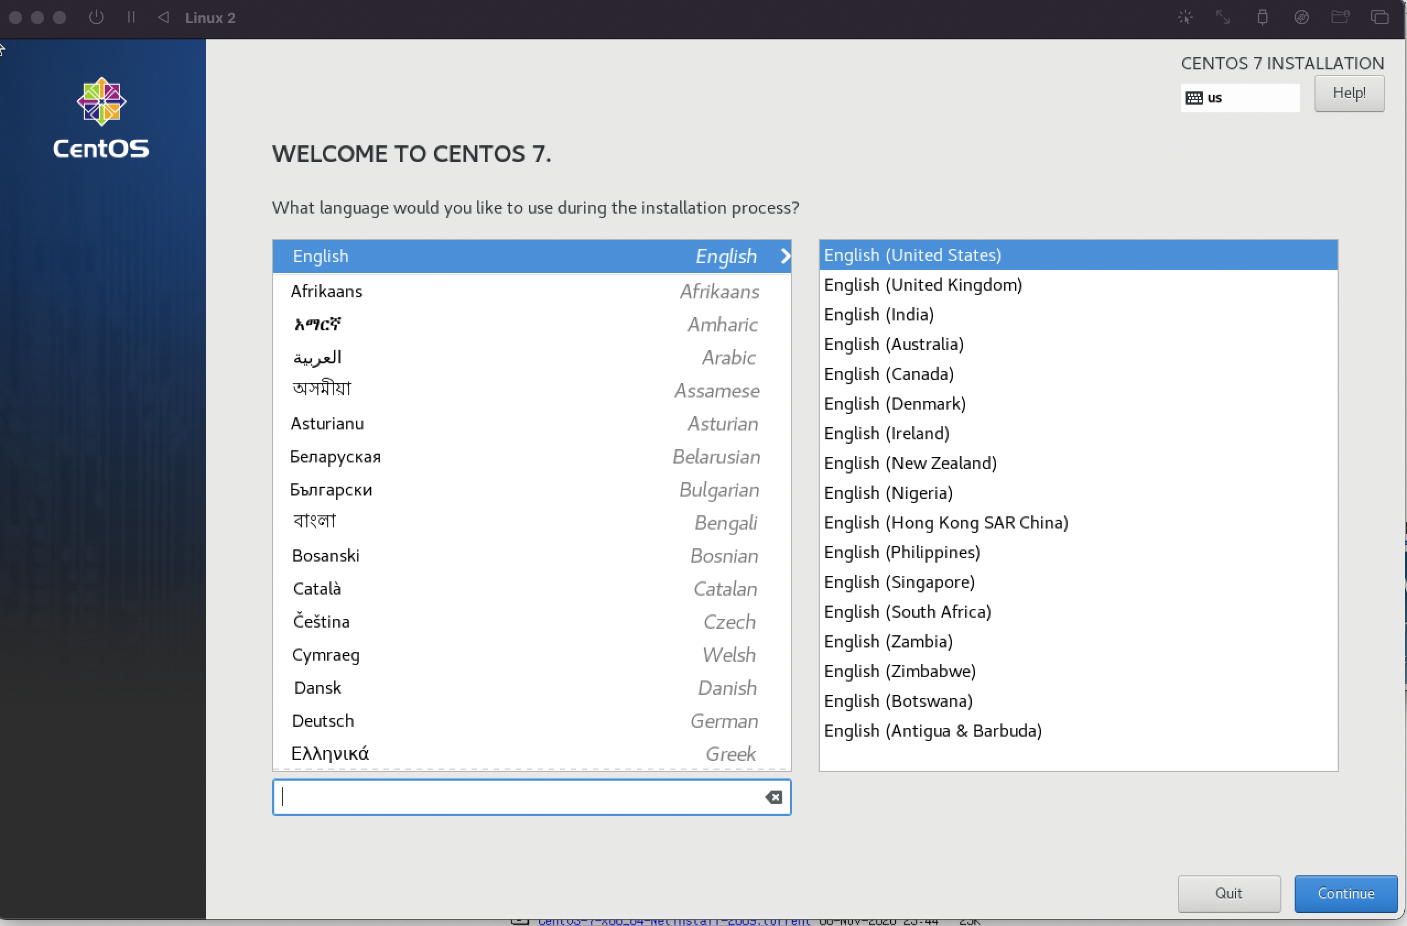This screenshot has height=926, width=1407.
Task: Select Deutsch in the language list
Action: 532,722
